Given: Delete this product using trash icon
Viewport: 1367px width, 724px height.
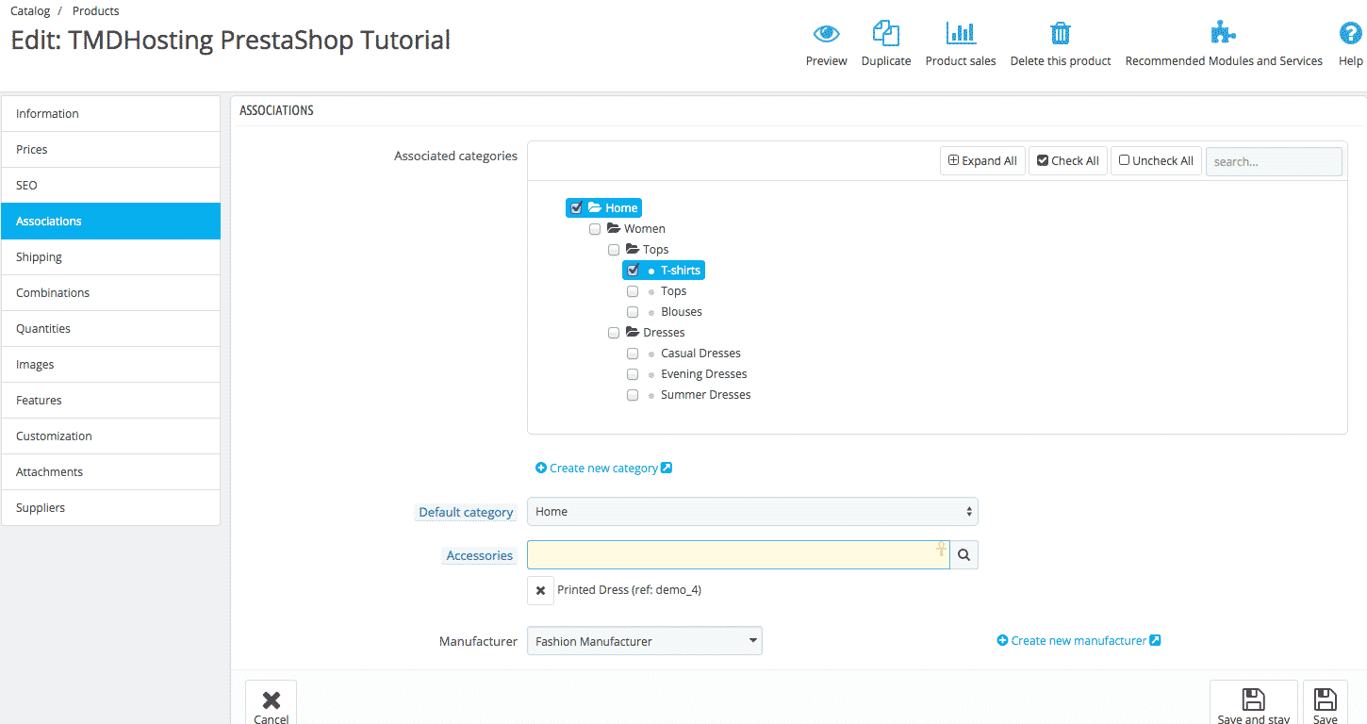Looking at the screenshot, I should pyautogui.click(x=1060, y=41).
